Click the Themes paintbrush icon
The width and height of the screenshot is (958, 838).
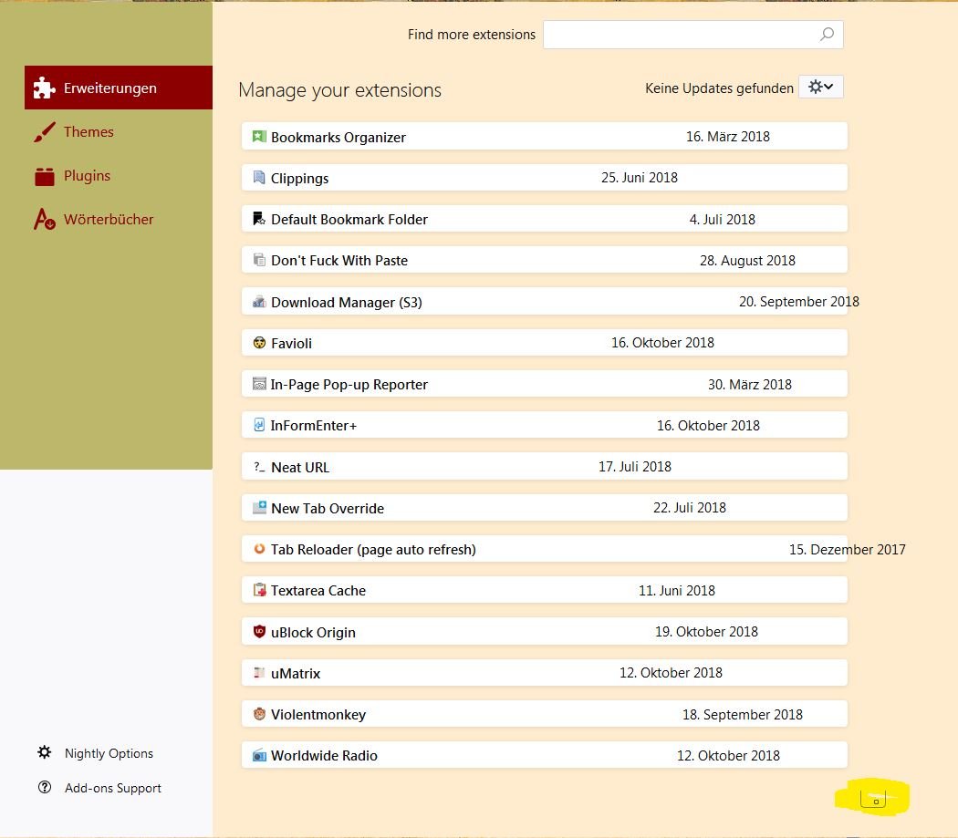pos(44,132)
